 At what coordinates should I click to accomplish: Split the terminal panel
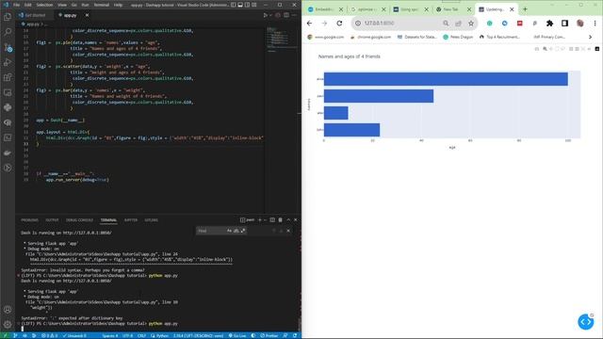tap(272, 219)
